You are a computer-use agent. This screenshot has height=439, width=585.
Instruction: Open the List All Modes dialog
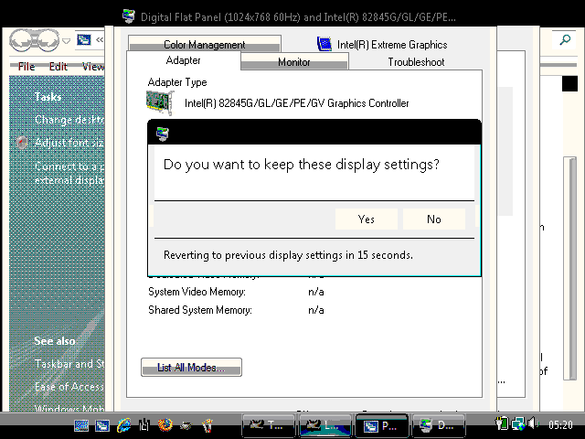pyautogui.click(x=191, y=368)
